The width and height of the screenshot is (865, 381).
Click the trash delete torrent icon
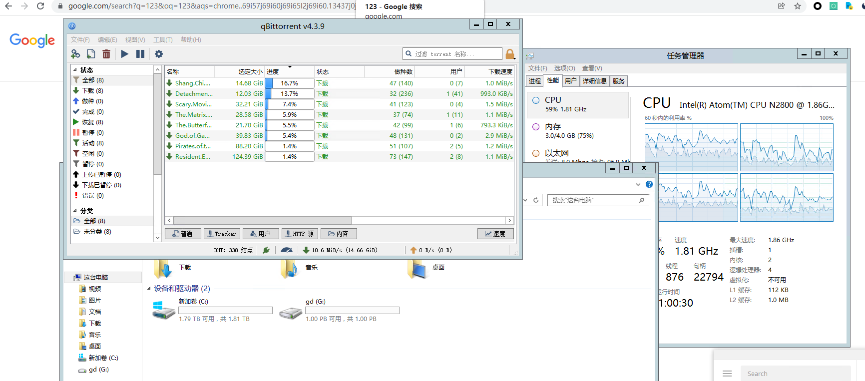tap(106, 54)
